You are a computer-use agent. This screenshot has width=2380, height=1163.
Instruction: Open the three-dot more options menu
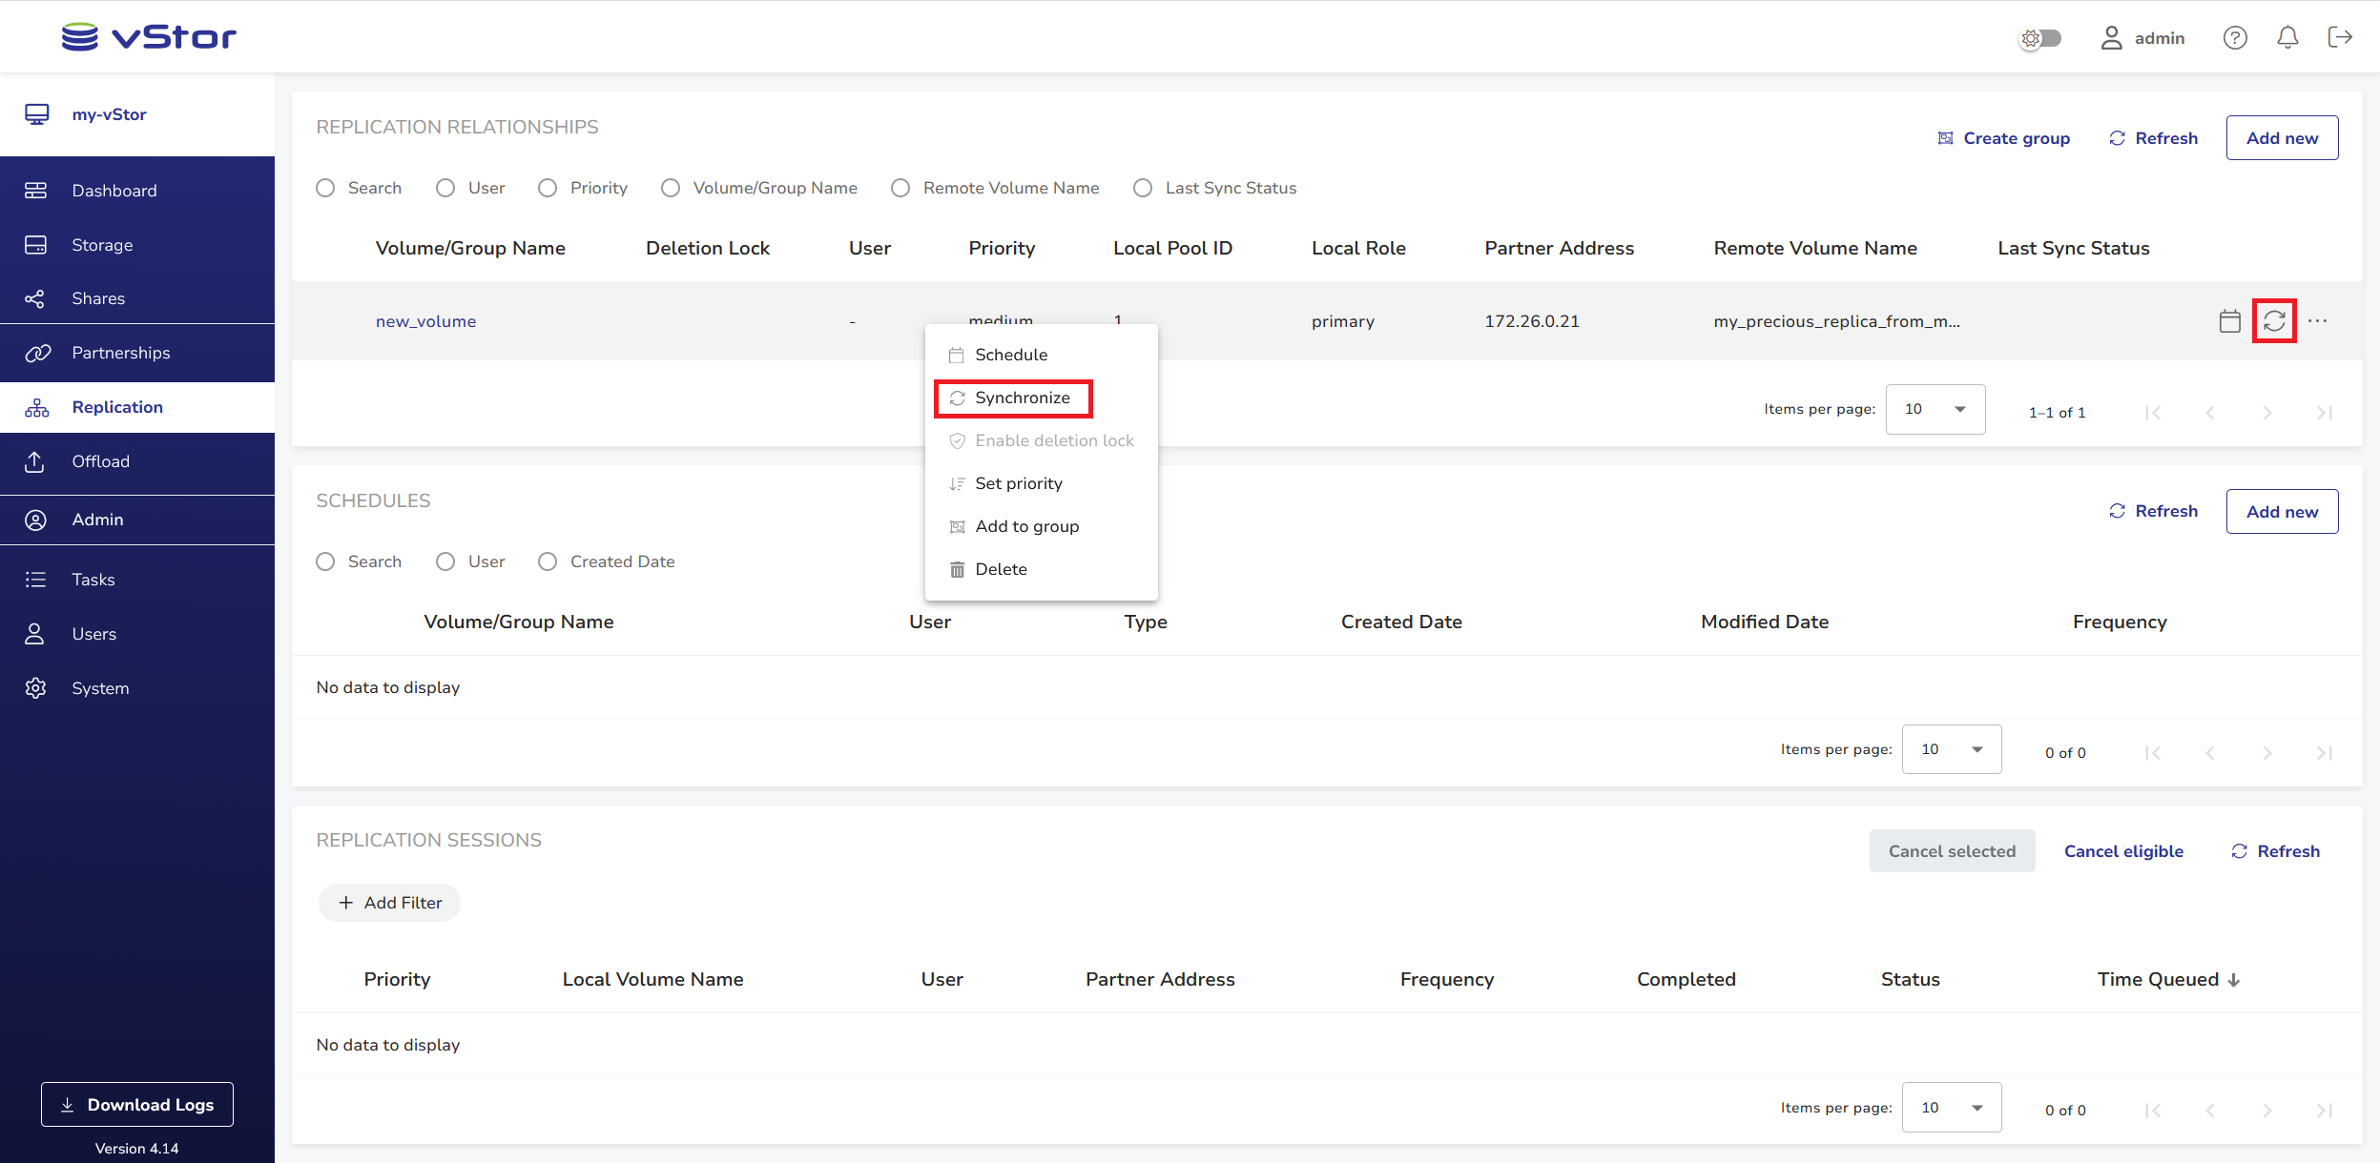[x=2317, y=321]
